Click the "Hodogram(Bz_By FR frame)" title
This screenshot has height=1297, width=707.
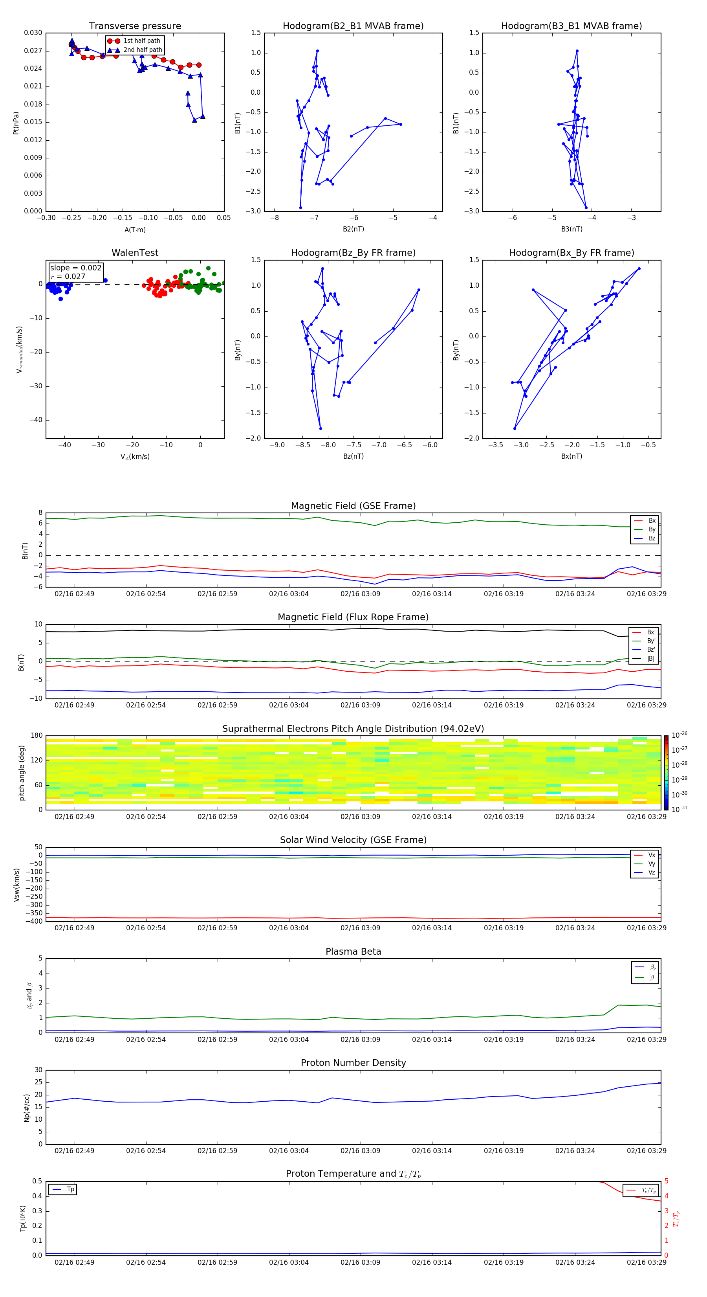coord(353,253)
